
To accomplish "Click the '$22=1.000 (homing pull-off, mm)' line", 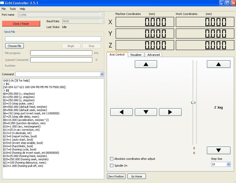I will [x=23, y=166].
